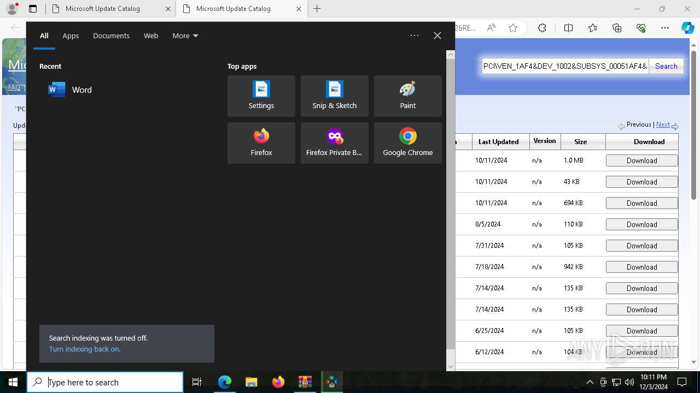This screenshot has height=393, width=700.
Task: Sort by Version column header
Action: 545,141
